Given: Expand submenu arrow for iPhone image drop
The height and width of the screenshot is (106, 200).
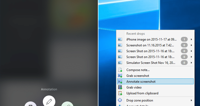Looking at the screenshot, I should (191, 39).
